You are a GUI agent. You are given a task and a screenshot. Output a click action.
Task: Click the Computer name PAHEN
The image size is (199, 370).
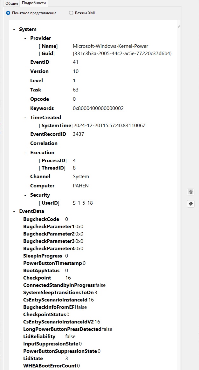click(x=81, y=186)
